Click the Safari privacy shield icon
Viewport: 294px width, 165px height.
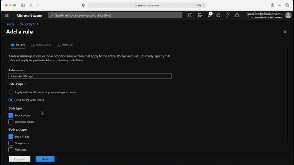tap(83, 5)
